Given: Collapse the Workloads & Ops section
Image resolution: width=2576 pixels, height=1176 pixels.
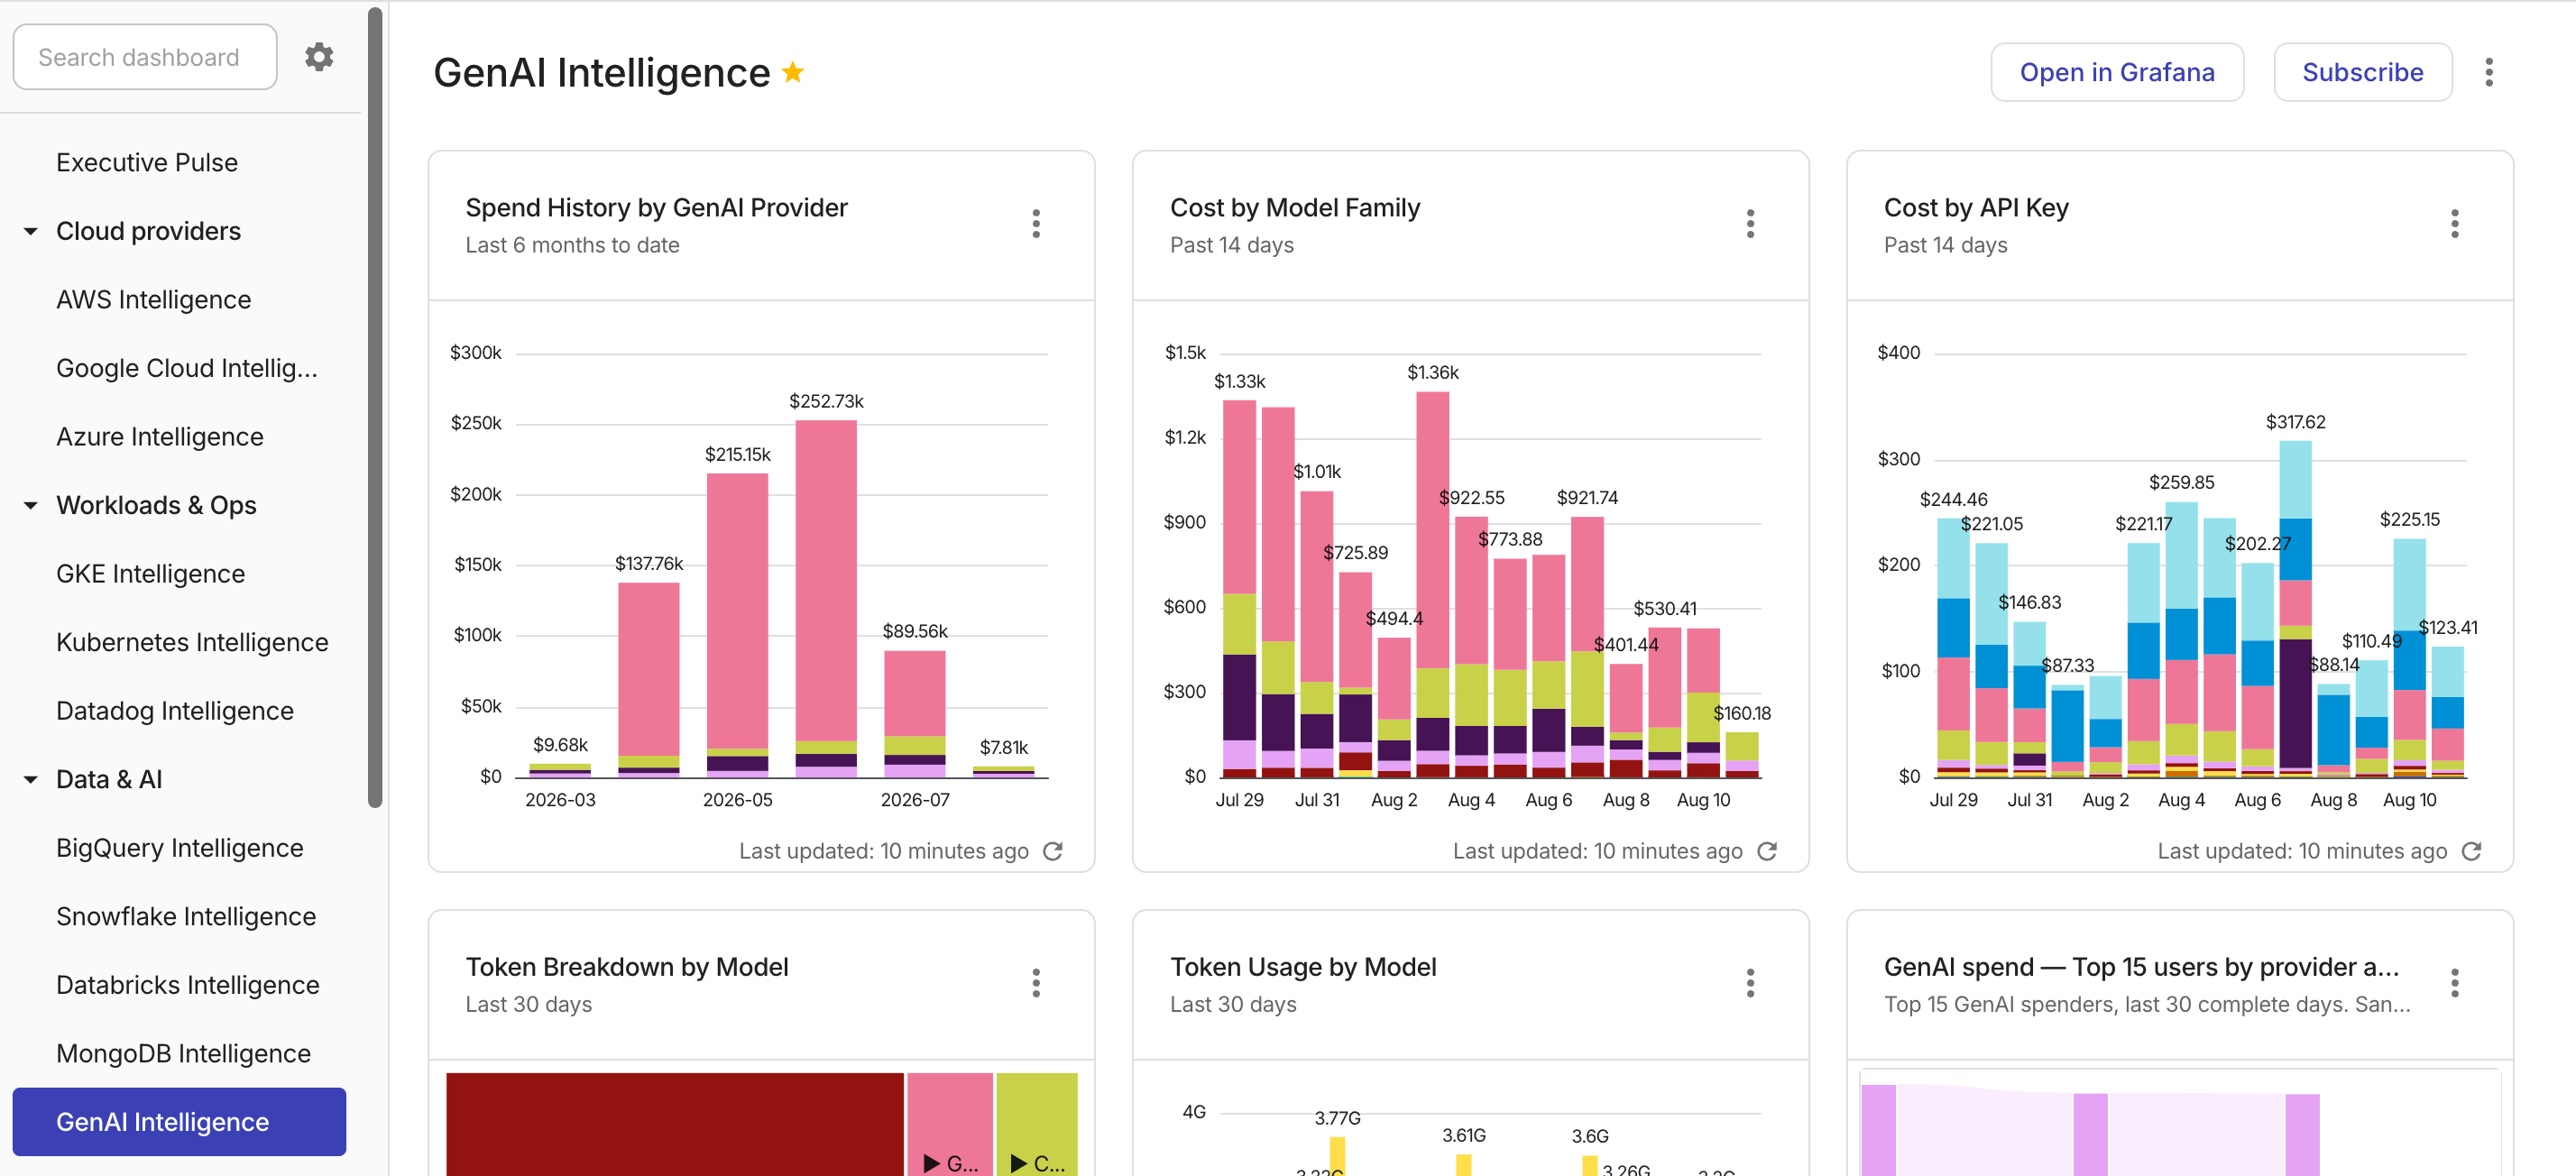Looking at the screenshot, I should click(x=31, y=505).
